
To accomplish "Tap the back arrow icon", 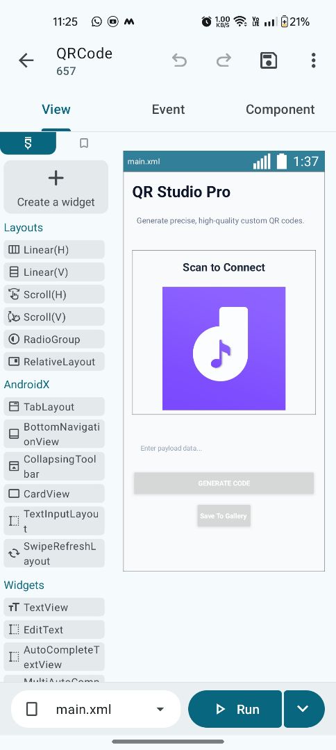I will pos(26,60).
